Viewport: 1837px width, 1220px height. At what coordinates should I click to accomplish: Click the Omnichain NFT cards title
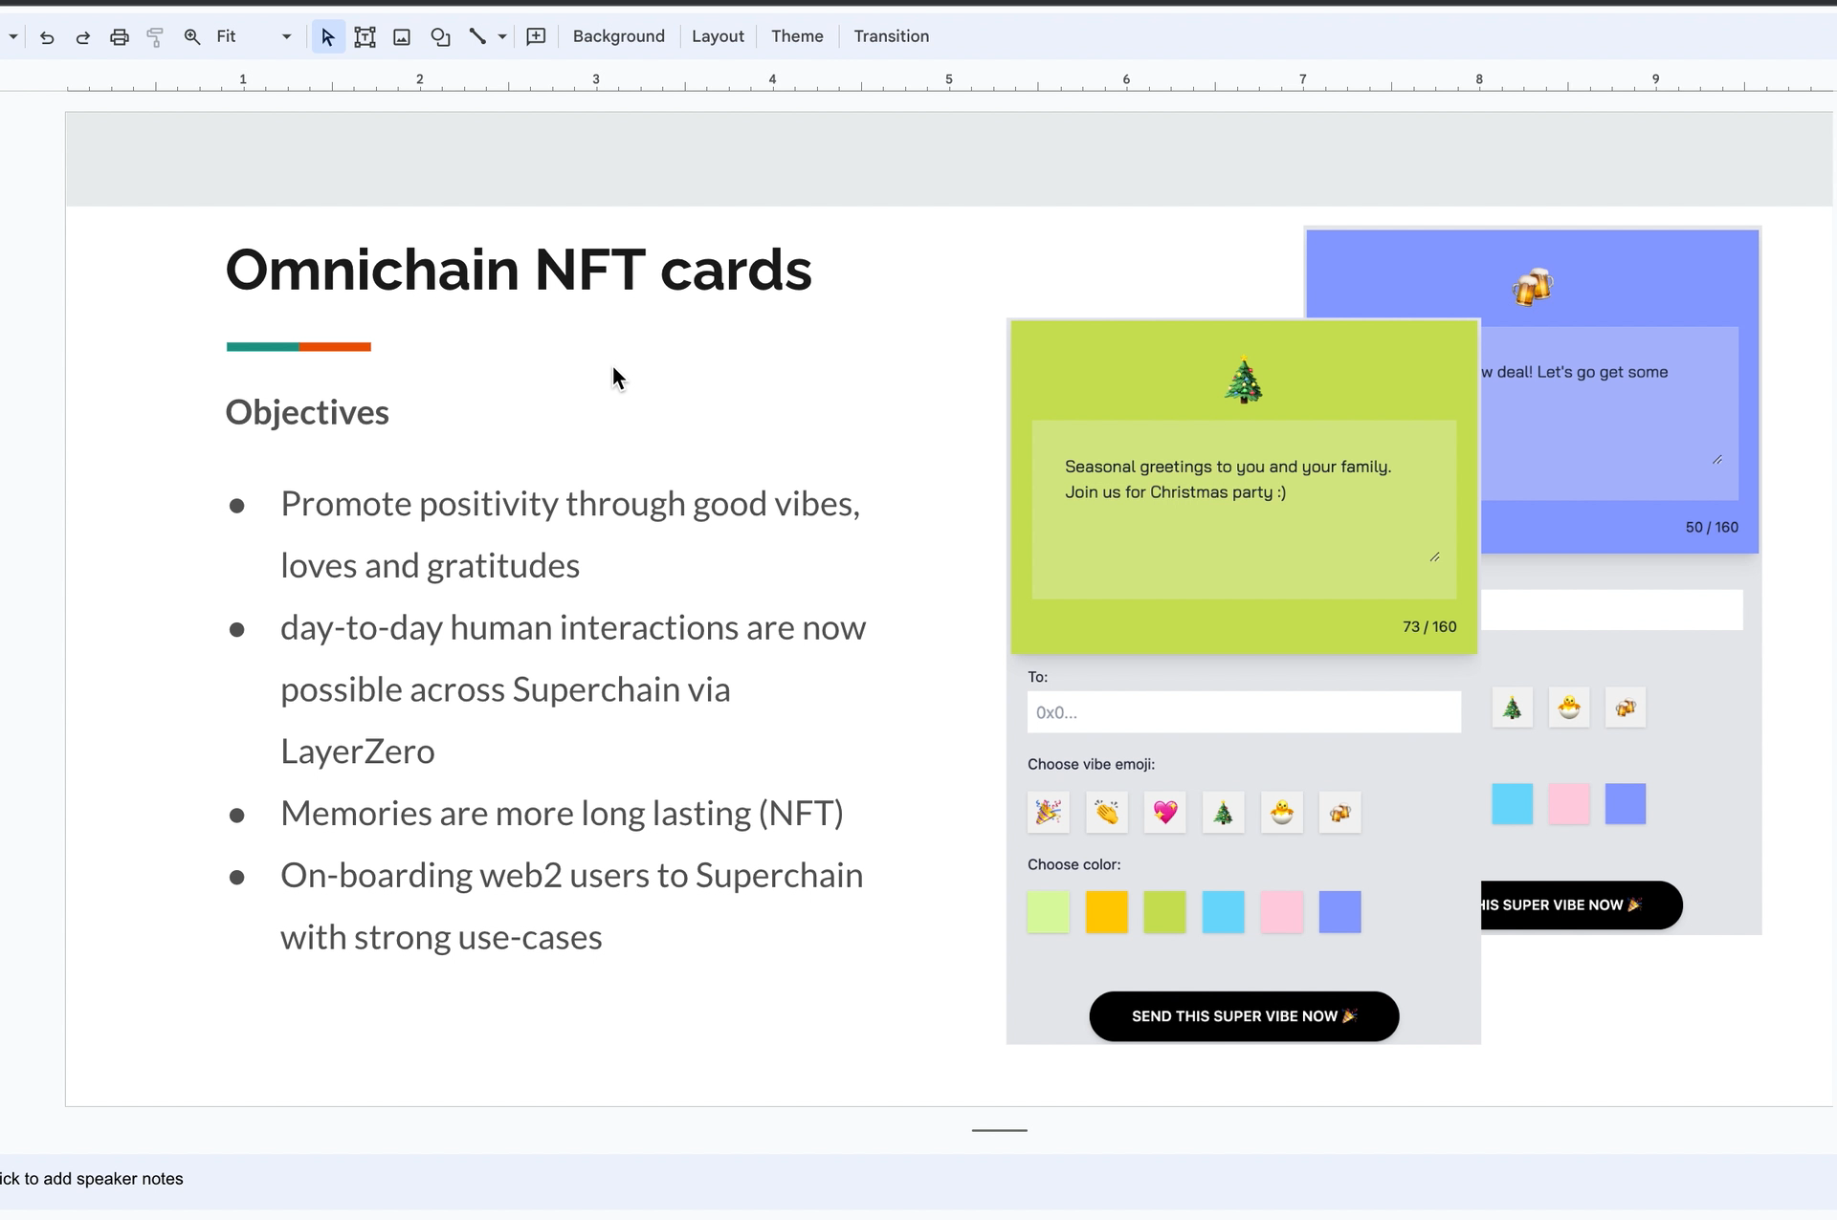coord(519,270)
